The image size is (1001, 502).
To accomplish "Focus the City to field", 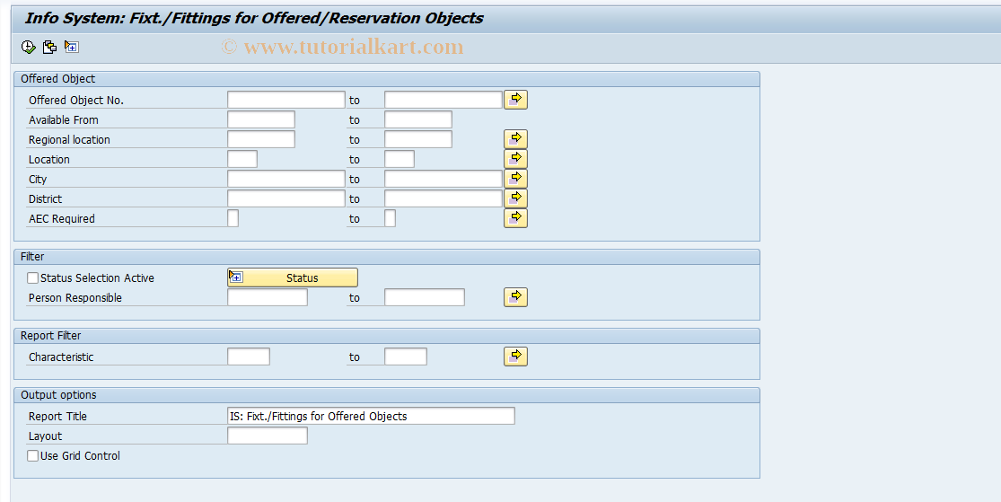I will pos(443,179).
